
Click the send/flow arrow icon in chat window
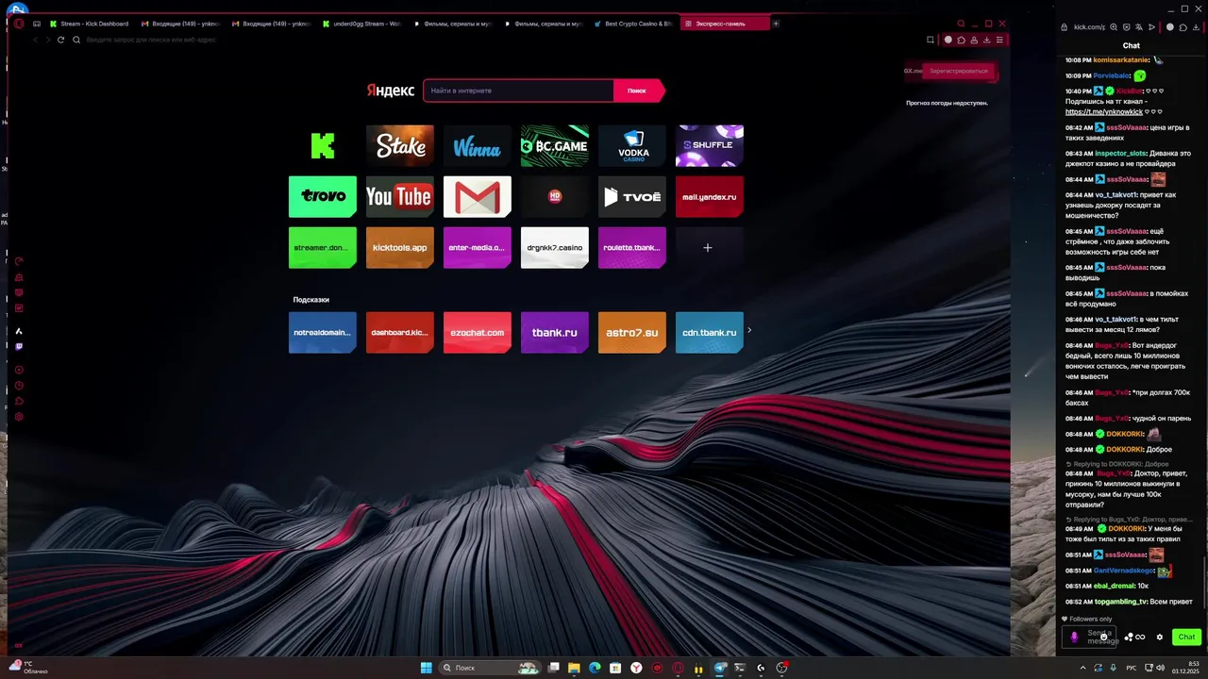pyautogui.click(x=1151, y=27)
